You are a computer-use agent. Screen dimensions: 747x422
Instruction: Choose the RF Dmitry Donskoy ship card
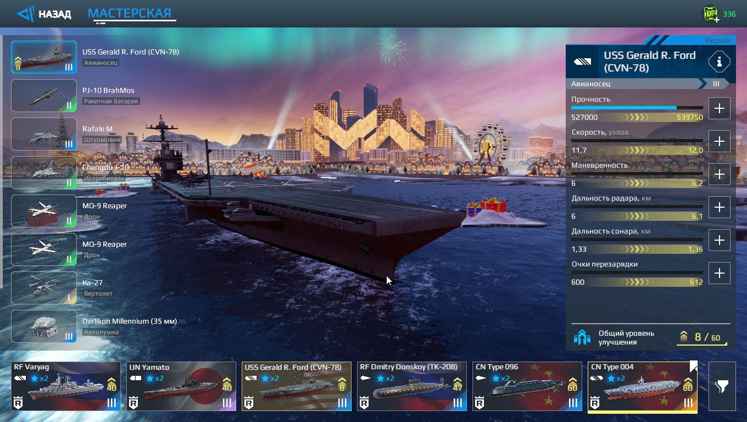pos(412,386)
